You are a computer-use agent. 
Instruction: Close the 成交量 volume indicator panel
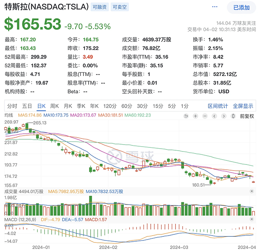[x=251, y=191]
